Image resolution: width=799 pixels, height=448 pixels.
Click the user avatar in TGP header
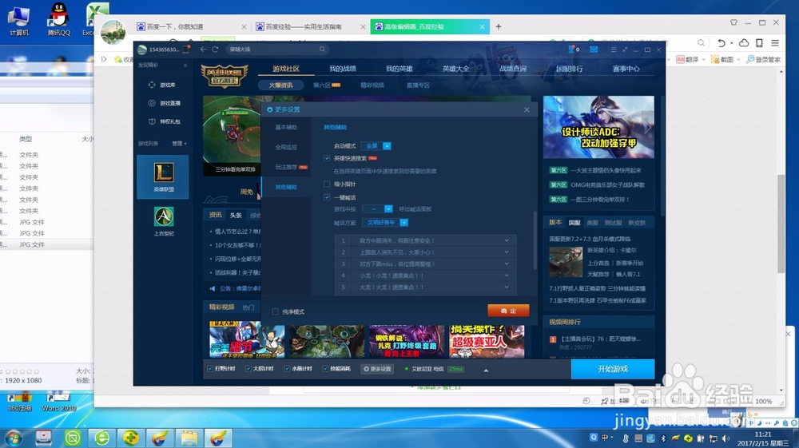pos(142,50)
